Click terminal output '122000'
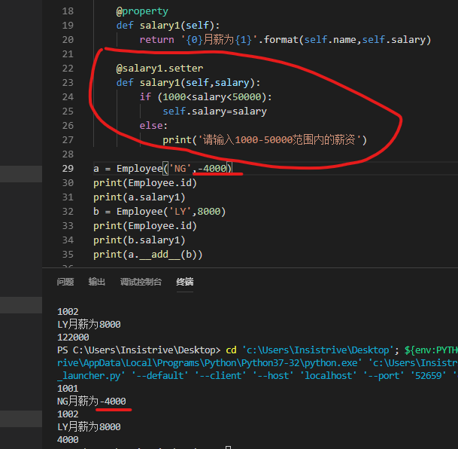Viewport: 458px width, 449px height. click(73, 338)
